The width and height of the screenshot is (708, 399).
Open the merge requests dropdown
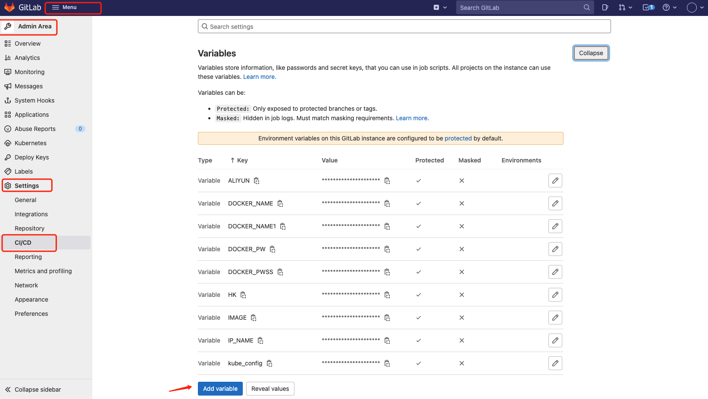click(x=625, y=7)
